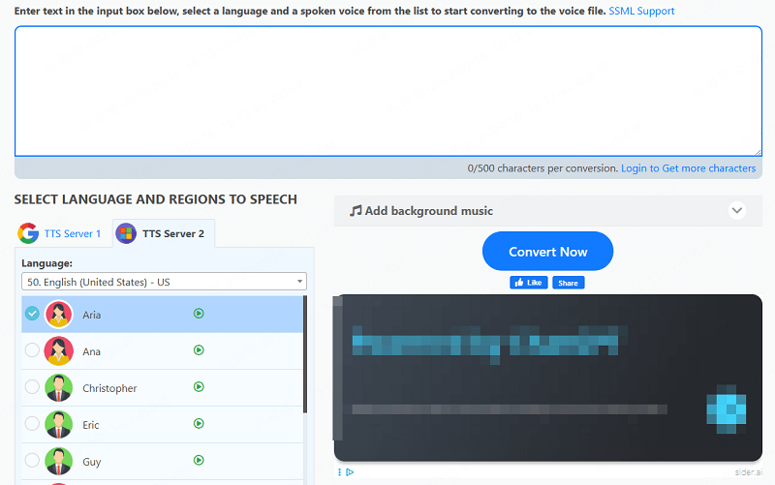Click the music note icon
This screenshot has height=485, width=775.
pyautogui.click(x=356, y=211)
